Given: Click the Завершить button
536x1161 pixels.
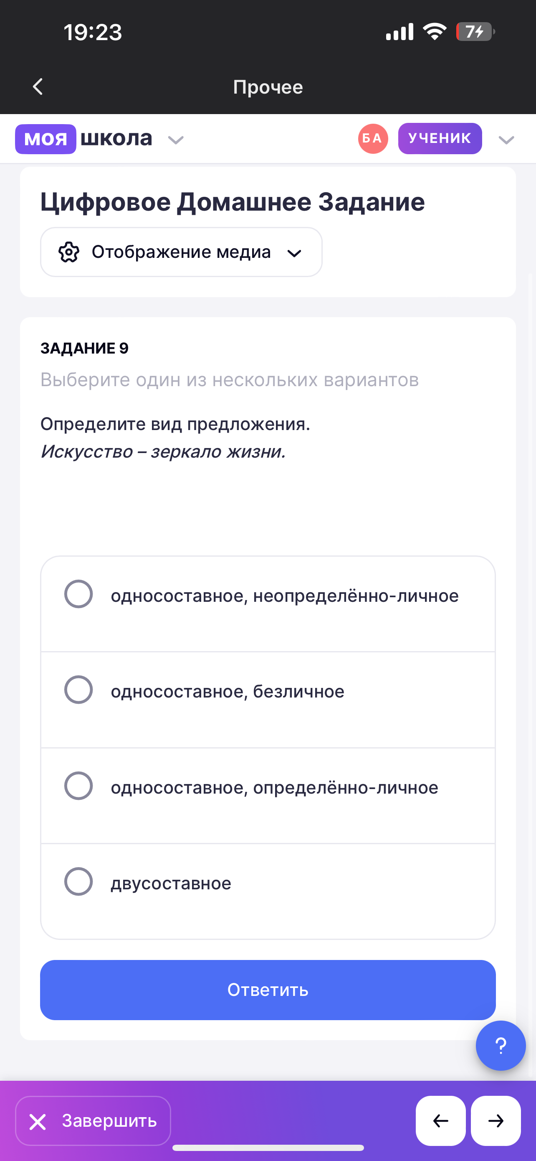Looking at the screenshot, I should (x=93, y=1120).
